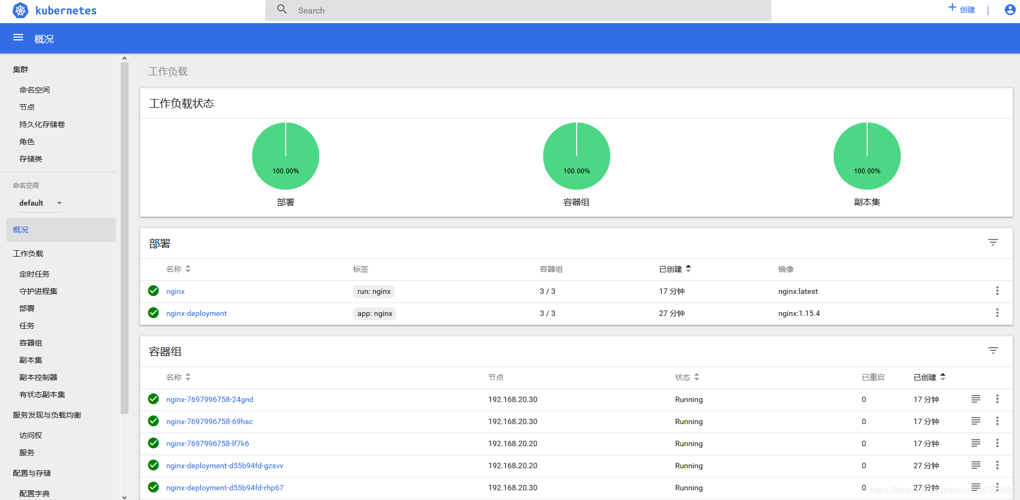Sort deployments by 名称 column

[x=178, y=269]
